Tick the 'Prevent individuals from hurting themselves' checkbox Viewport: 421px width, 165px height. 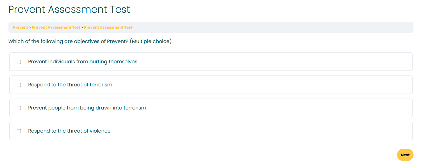click(19, 62)
